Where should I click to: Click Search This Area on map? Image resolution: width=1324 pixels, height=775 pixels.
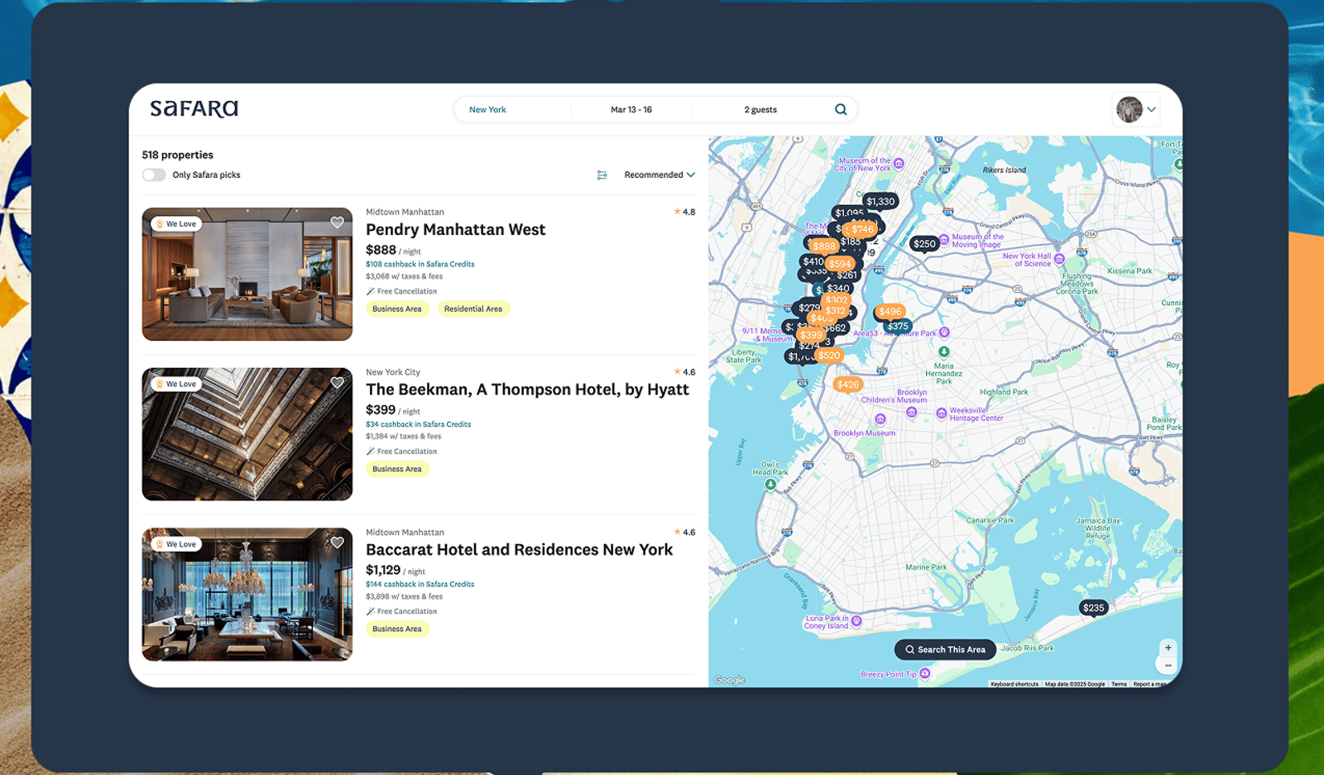[x=945, y=649]
